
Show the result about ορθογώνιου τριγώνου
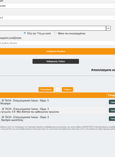[x=112, y=110]
